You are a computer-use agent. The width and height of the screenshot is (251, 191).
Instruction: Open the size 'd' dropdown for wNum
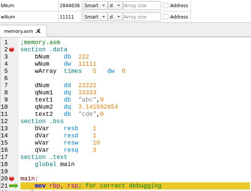click(115, 17)
